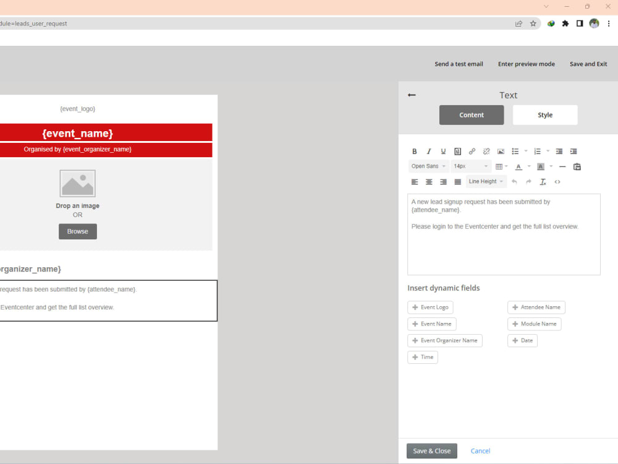Insert Event Name dynamic field

point(432,324)
